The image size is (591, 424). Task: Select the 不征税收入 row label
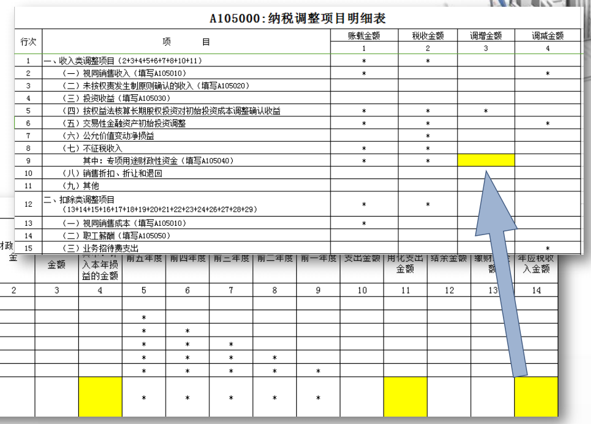click(92, 148)
